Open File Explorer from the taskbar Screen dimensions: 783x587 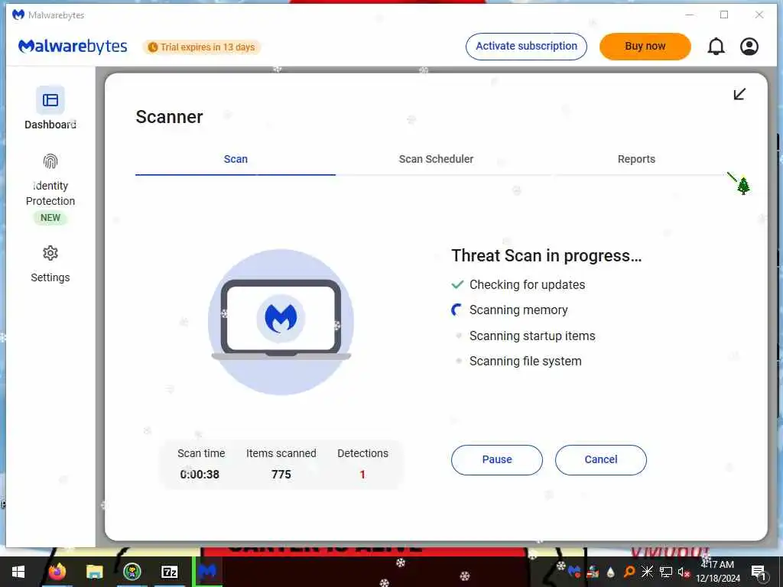coord(94,572)
